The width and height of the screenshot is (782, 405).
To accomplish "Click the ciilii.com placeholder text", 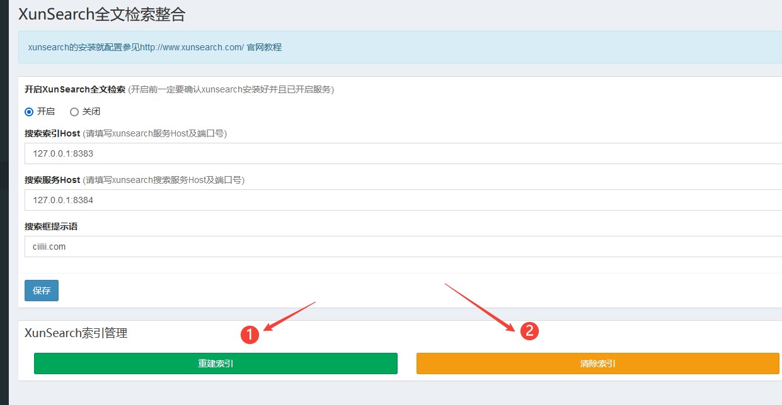I will (x=49, y=246).
